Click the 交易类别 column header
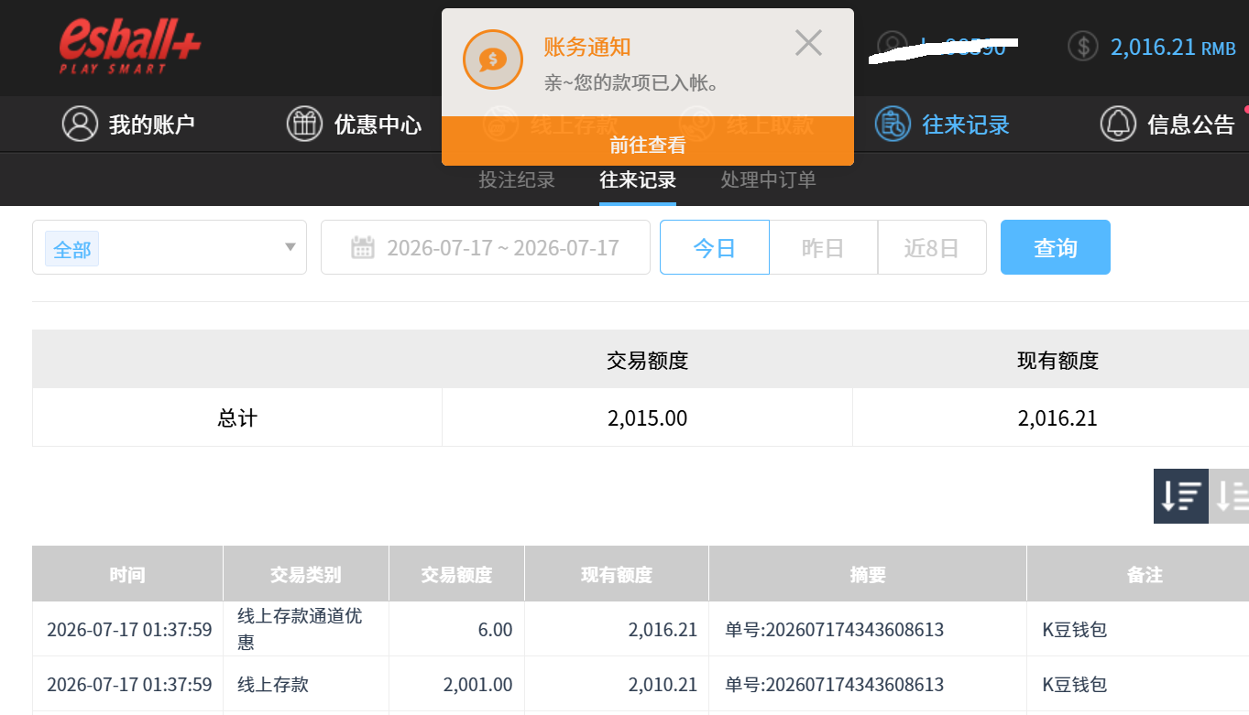 pos(306,574)
